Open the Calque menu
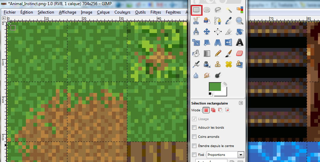 point(103,12)
